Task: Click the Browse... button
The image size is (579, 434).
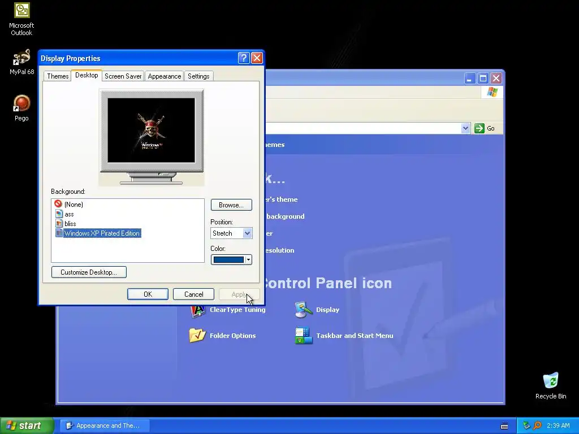Action: click(x=231, y=205)
